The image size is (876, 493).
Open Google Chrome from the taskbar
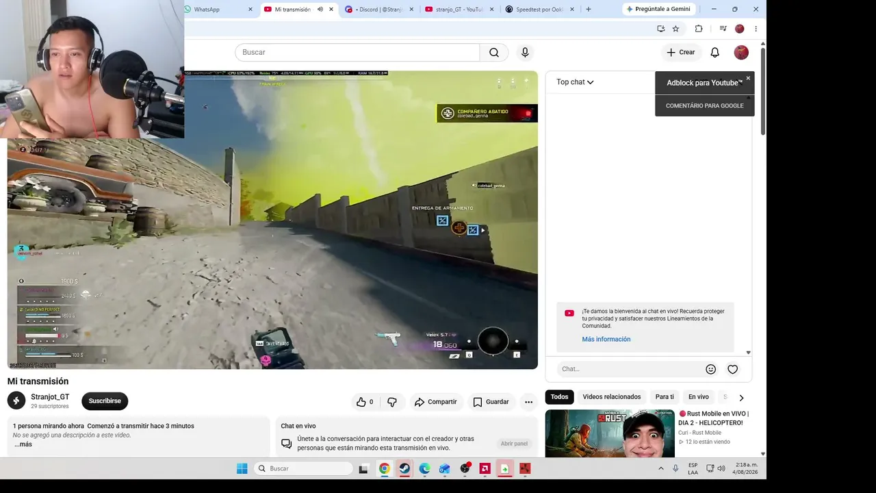pos(385,468)
